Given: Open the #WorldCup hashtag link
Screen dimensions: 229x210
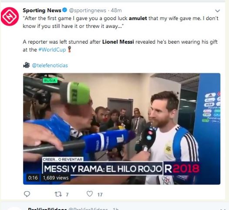Looking at the screenshot, I should click(52, 50).
